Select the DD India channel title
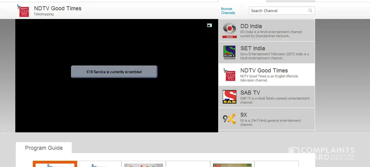 pyautogui.click(x=251, y=26)
